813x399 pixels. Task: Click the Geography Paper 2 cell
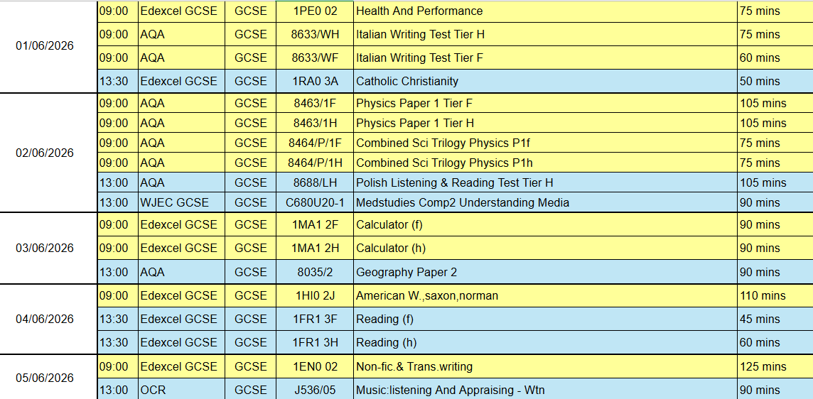click(x=544, y=272)
